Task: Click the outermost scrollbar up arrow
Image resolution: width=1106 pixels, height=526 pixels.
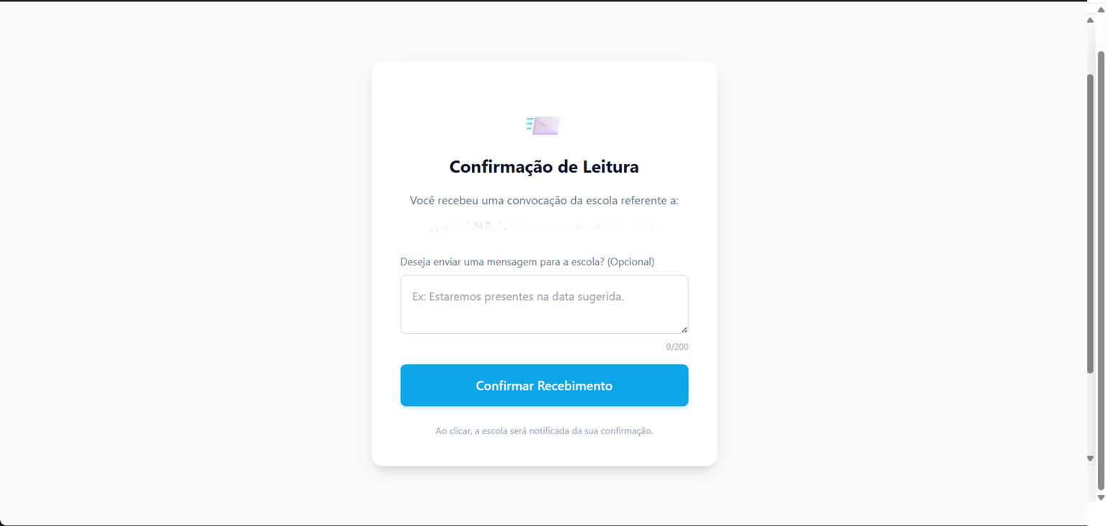Action: [x=1100, y=9]
